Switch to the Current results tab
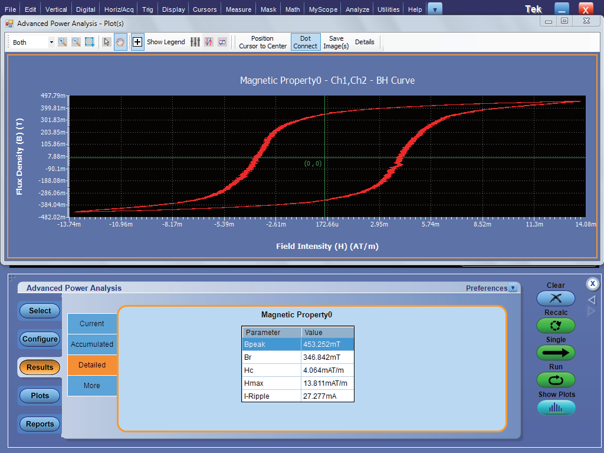Screen dimensions: 604x453 point(92,324)
